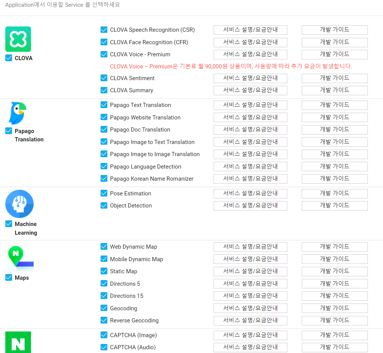
Task: Open 개발 가이드 for CAPTCHA (Audio)
Action: tap(335, 347)
